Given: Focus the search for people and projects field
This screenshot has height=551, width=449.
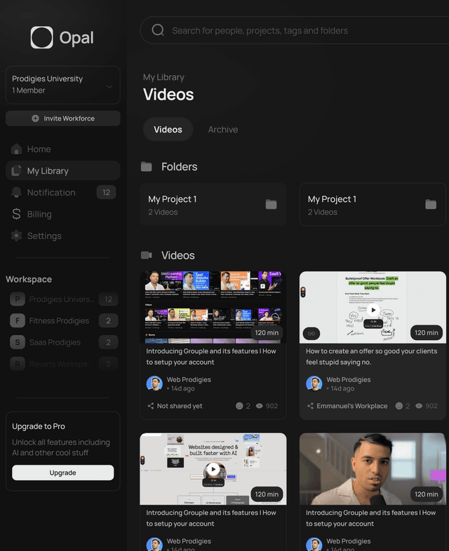Looking at the screenshot, I should [295, 30].
